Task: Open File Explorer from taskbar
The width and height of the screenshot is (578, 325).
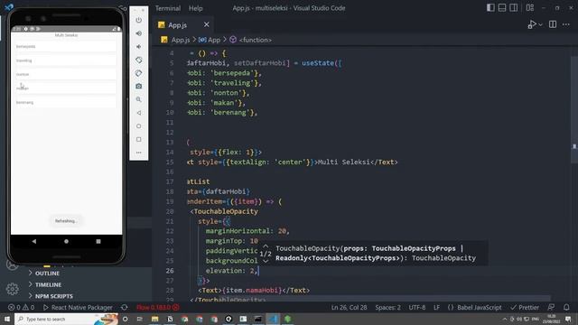Action: (154, 319)
